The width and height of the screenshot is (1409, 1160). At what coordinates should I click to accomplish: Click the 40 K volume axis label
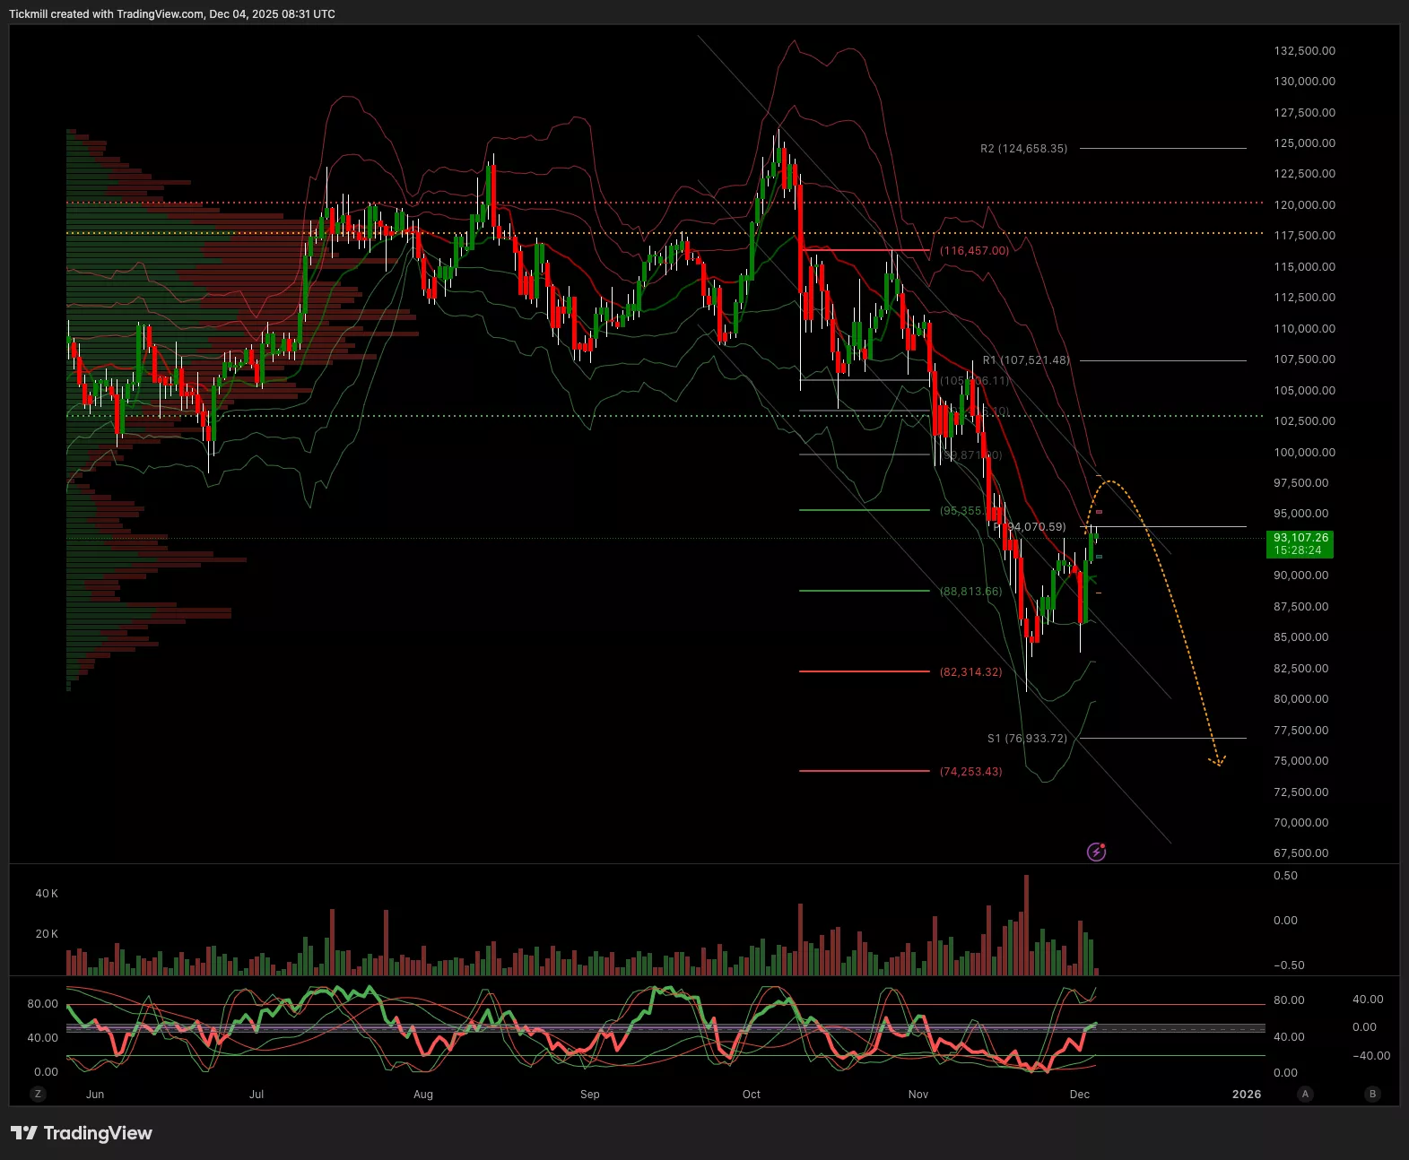47,894
